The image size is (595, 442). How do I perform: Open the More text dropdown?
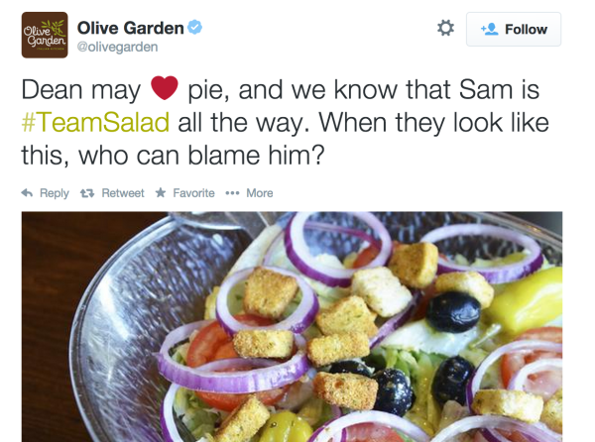click(x=260, y=193)
